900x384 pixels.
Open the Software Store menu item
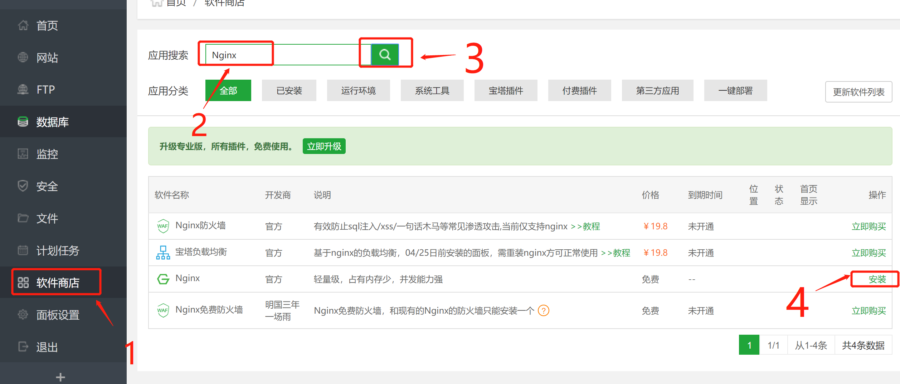[57, 283]
